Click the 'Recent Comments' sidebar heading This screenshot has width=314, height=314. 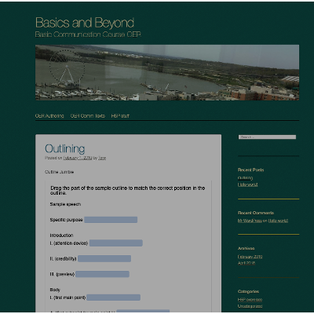click(256, 213)
